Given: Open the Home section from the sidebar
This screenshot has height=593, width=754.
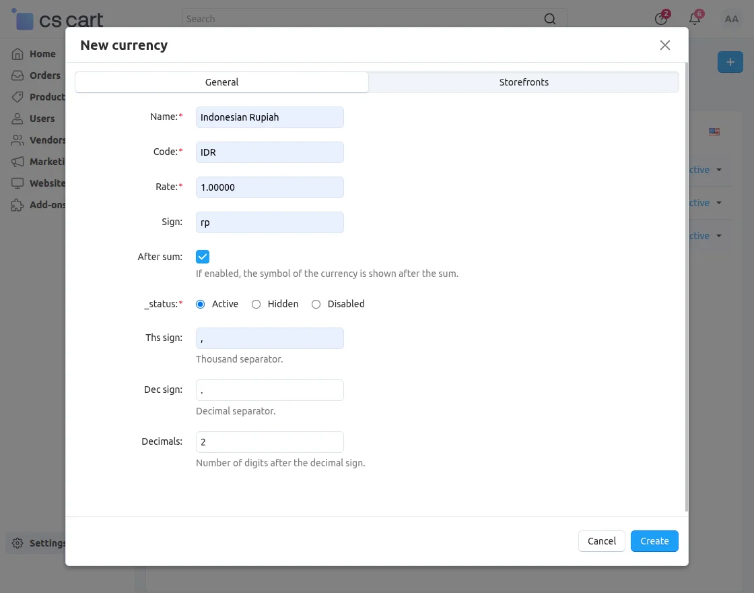Looking at the screenshot, I should 40,53.
